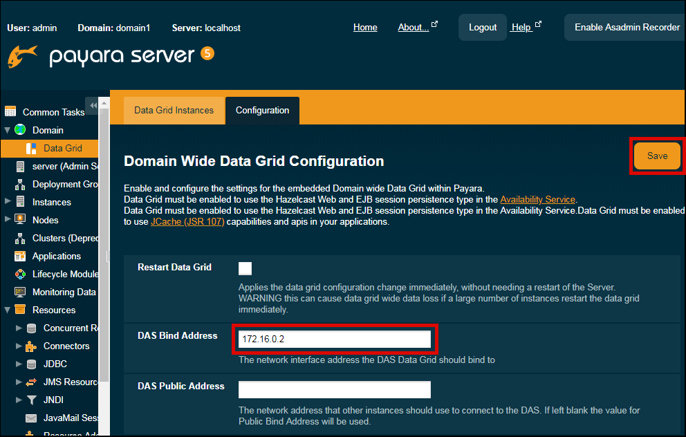
Task: Click the Common Tasks icon in sidebar
Action: click(x=10, y=111)
